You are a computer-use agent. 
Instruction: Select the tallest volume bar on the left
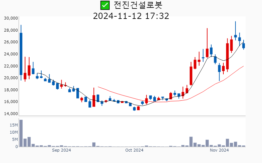(21, 133)
